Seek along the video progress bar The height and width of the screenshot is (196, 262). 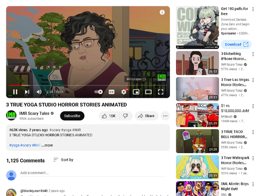tap(88, 85)
